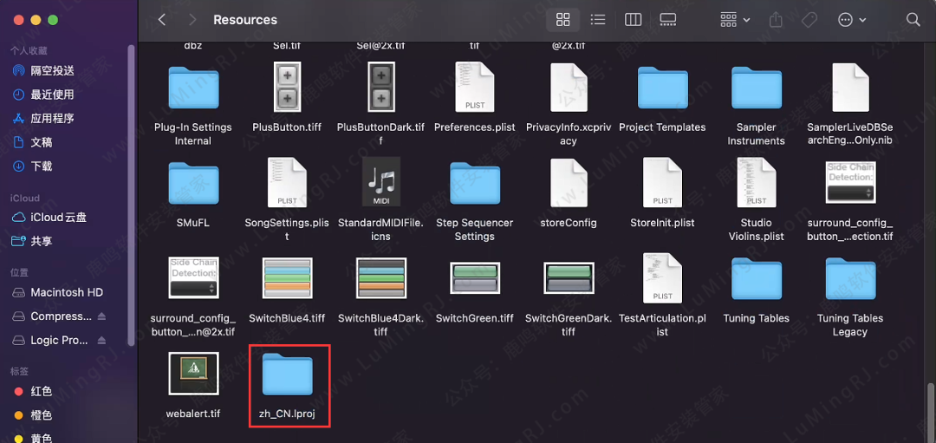Click the Share toolbar icon

pyautogui.click(x=776, y=19)
